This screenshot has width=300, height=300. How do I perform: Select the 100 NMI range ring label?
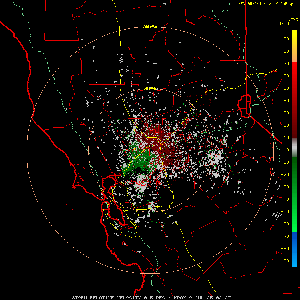(x=150, y=27)
